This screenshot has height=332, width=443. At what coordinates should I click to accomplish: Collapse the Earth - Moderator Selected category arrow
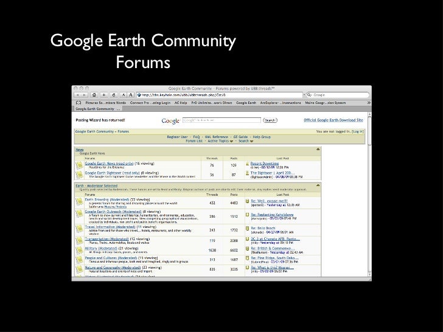point(318,185)
